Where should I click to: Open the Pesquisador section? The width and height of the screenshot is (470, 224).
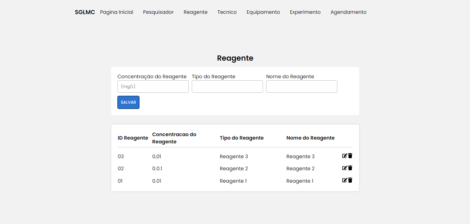[158, 12]
